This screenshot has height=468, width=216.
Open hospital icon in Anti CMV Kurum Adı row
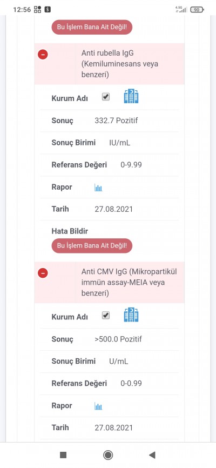tap(131, 315)
